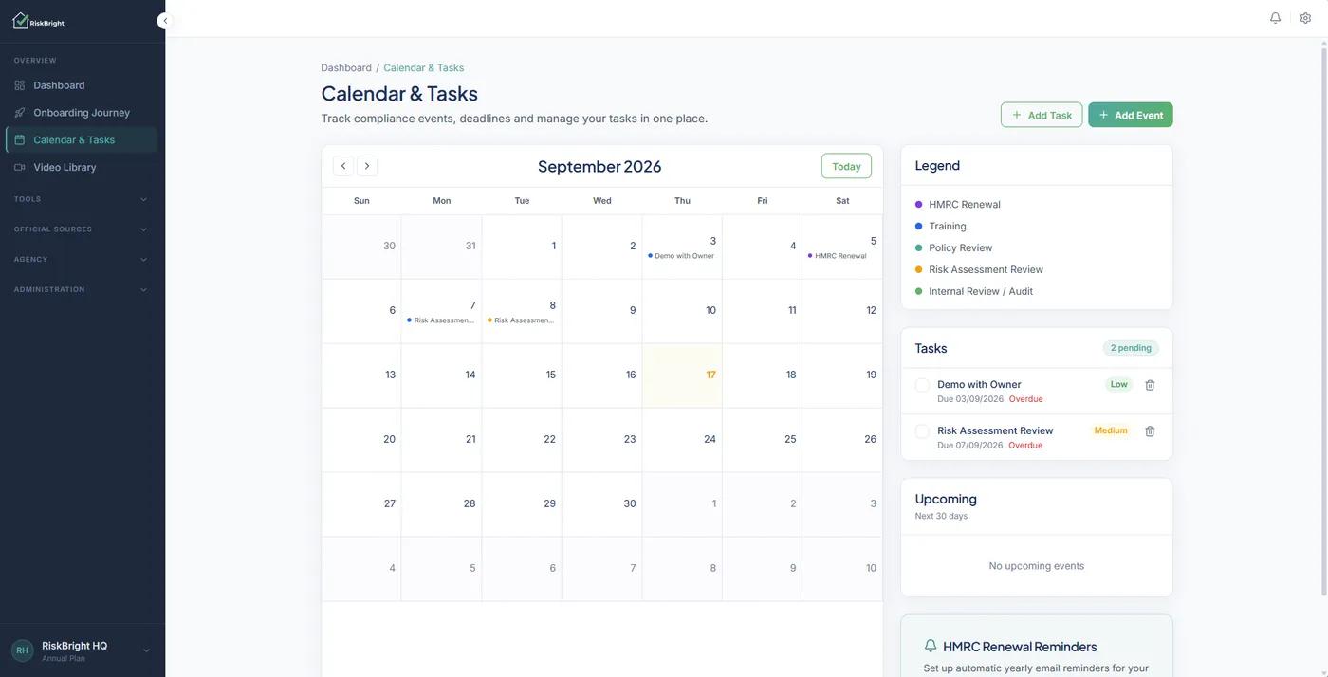Open the Risk Assessment event on Tuesday 8th
1328x677 pixels.
click(522, 320)
